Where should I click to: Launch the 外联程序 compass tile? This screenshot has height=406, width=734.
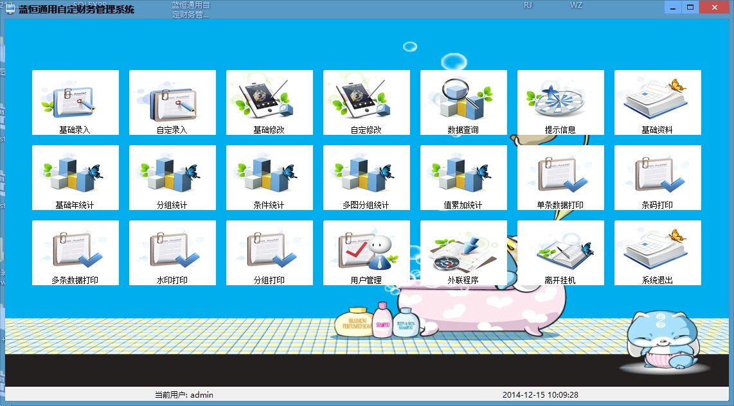coord(463,252)
